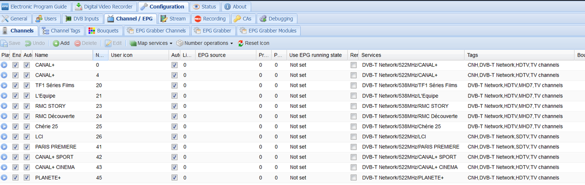Sort by Tags column header
Screen dimensions: 585x185
click(520, 55)
